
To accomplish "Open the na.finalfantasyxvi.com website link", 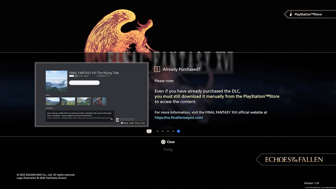I will pyautogui.click(x=179, y=118).
